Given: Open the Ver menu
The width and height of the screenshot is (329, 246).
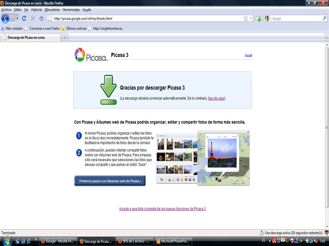Looking at the screenshot, I should 26,10.
